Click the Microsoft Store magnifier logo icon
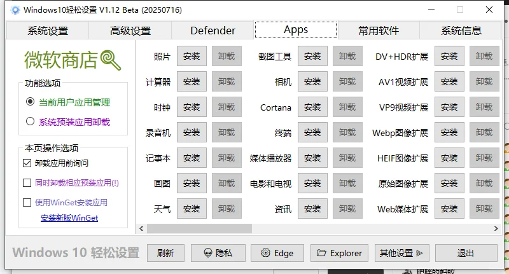This screenshot has height=274, width=509. click(111, 60)
